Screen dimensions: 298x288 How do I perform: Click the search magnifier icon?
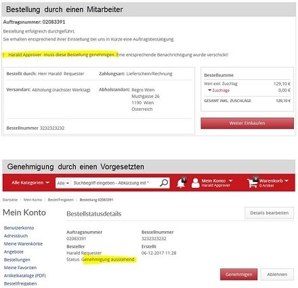(164, 183)
